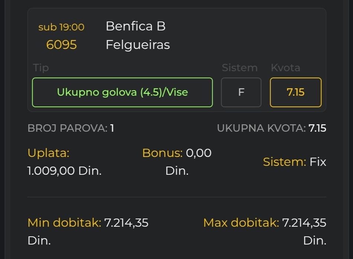This screenshot has height=259, width=353.
Task: Click the Max dobitak payout label
Action: coord(241,223)
